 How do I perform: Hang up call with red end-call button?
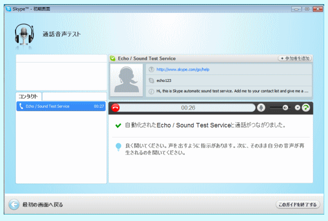(x=115, y=108)
